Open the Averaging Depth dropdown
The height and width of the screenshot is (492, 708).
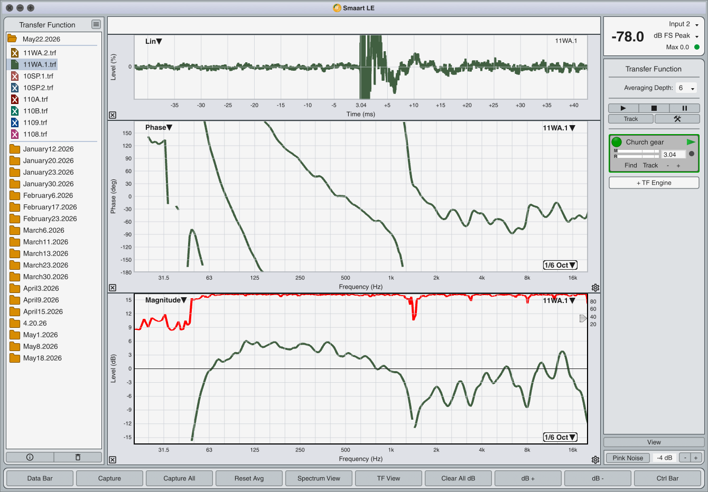(x=687, y=88)
